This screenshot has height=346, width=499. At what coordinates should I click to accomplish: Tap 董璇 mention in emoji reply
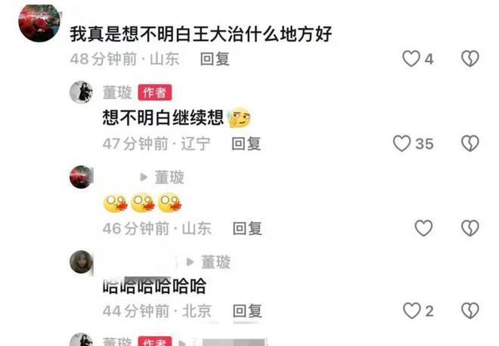click(x=169, y=177)
